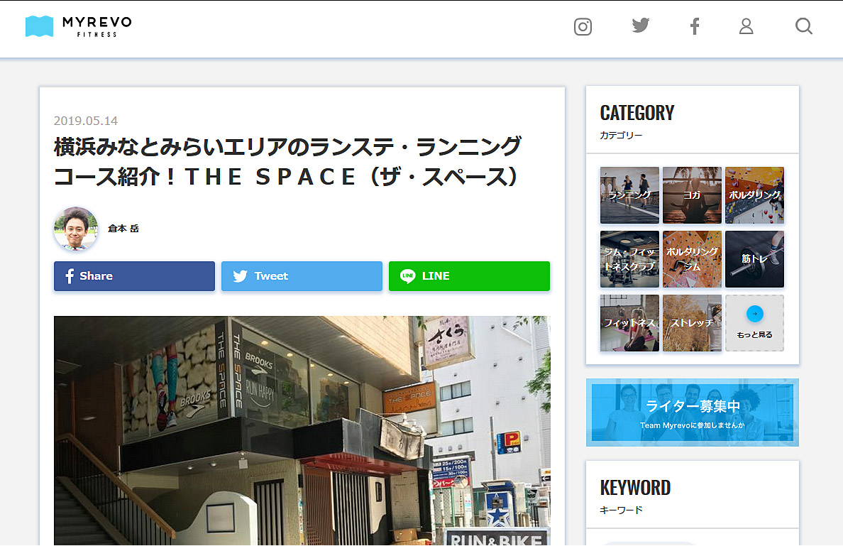Choose the 筋トレ category tile

click(754, 259)
